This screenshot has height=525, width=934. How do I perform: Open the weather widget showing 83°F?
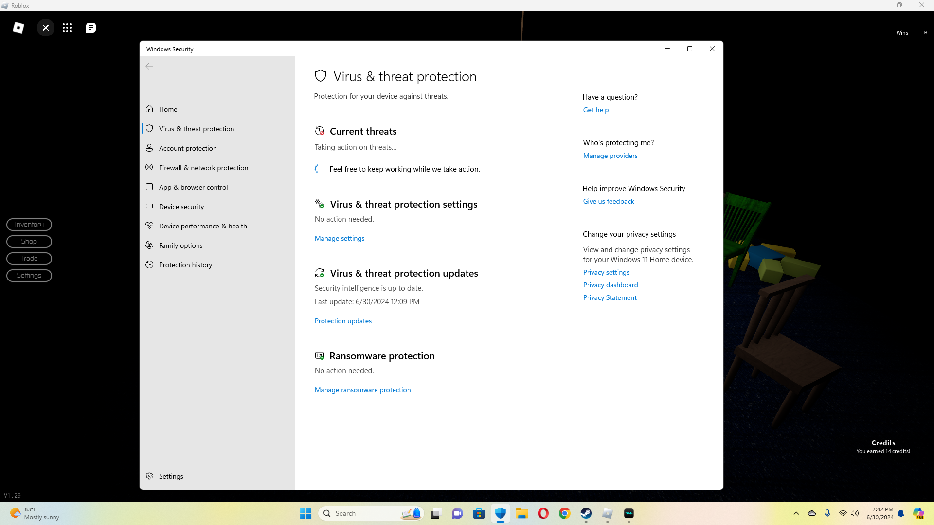[35, 513]
